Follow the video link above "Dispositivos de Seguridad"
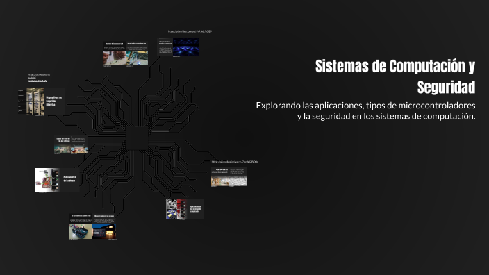 [39, 78]
